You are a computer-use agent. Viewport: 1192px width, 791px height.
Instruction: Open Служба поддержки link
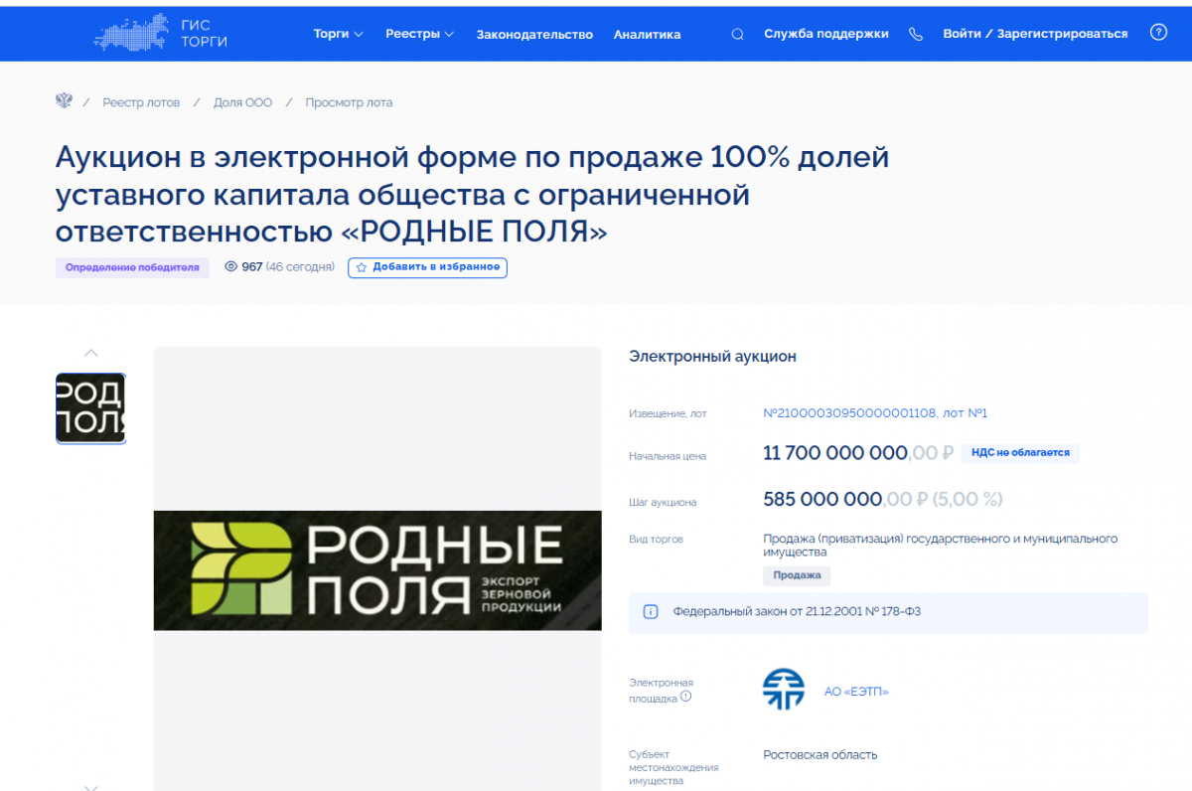(825, 34)
